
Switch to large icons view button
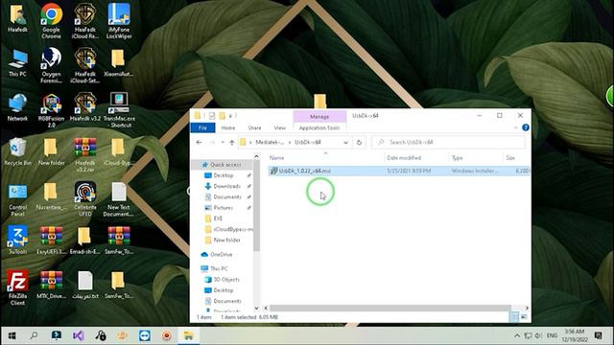[x=524, y=317]
